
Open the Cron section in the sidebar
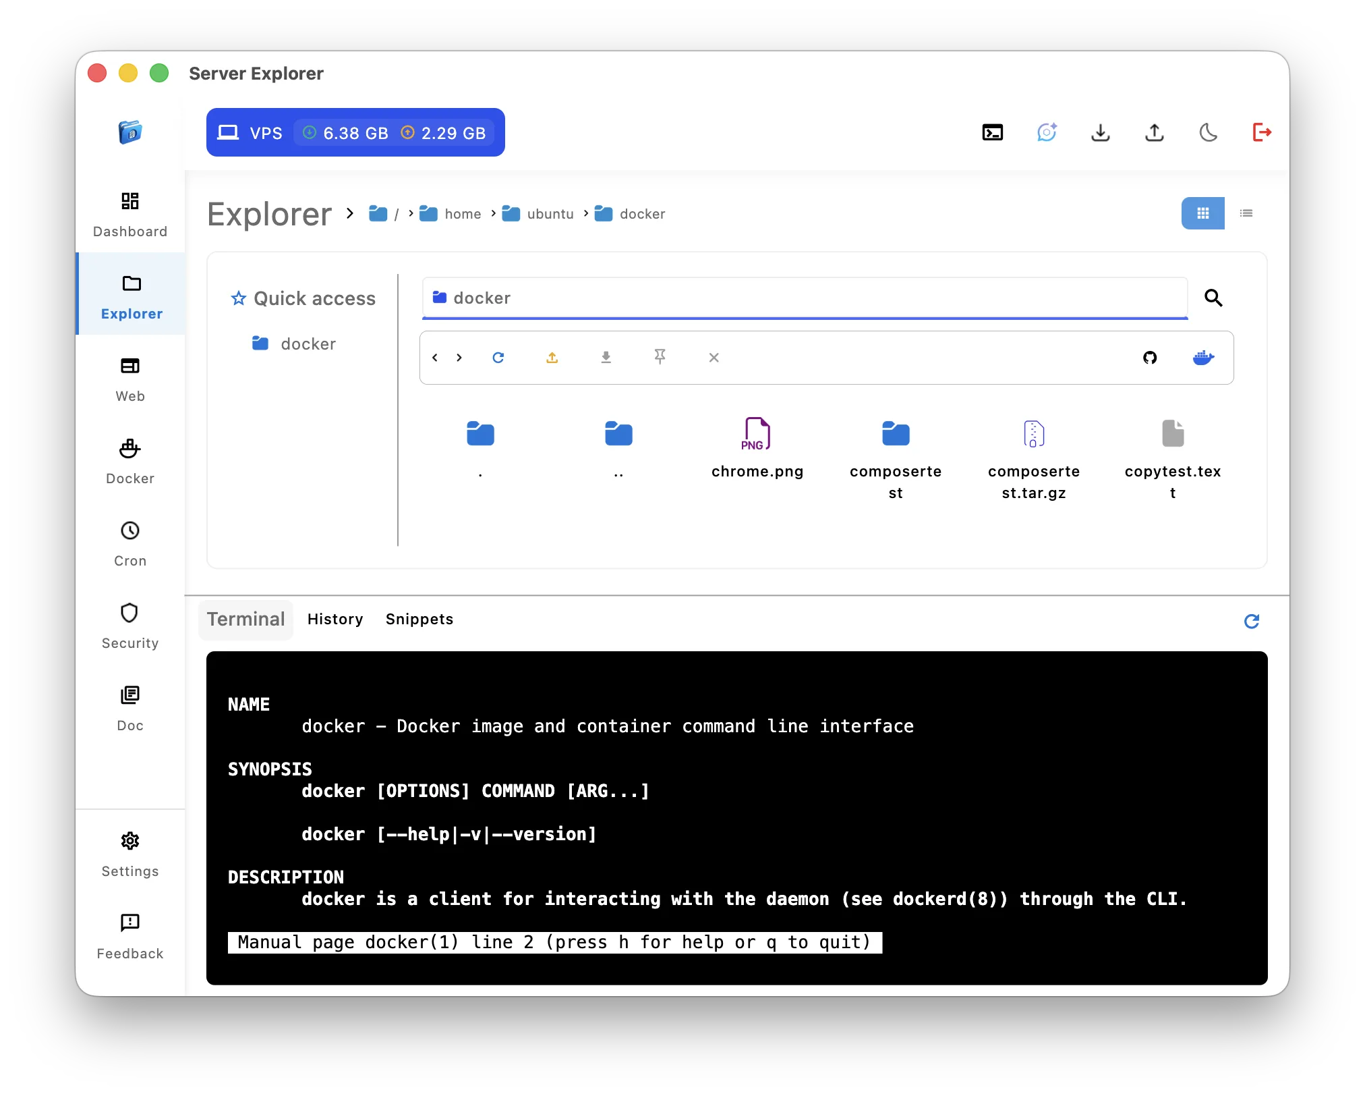(x=130, y=544)
